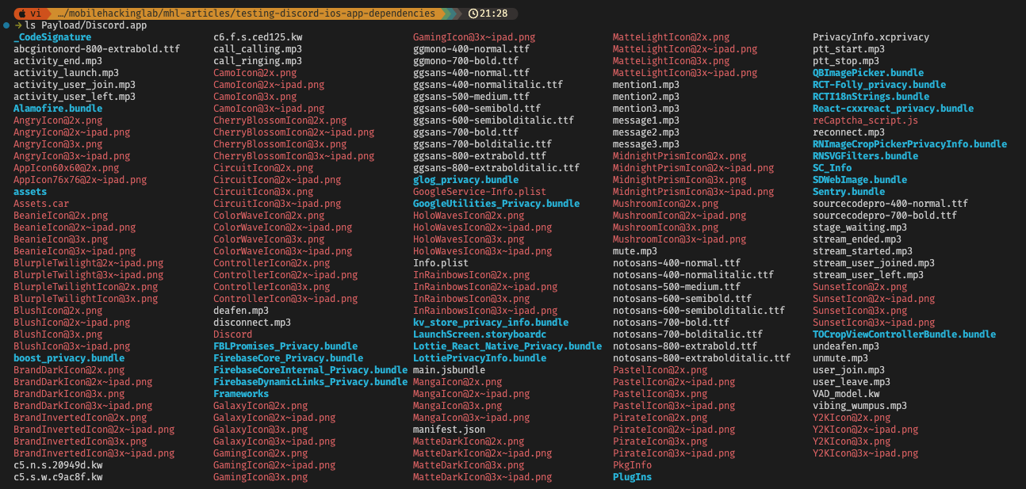This screenshot has width=1026, height=489.
Task: Select RCT-Folly_privacy.bundle in the listing
Action: 879,85
